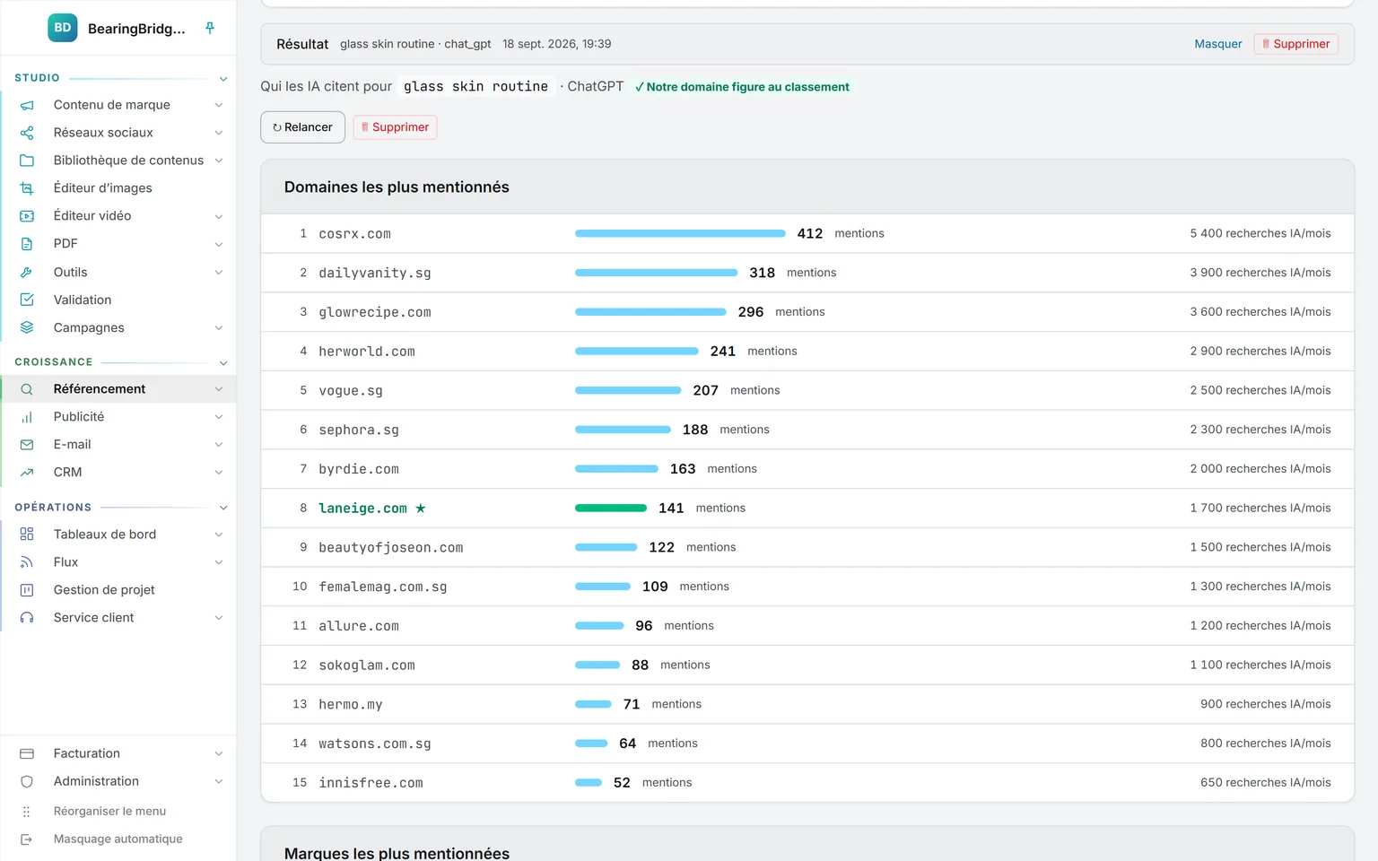The image size is (1378, 861).
Task: Click Supprimer next to the Relancer button
Action: point(395,127)
